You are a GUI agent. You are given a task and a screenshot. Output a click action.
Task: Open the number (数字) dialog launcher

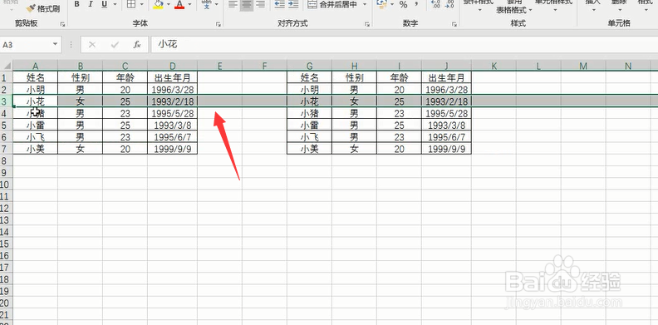point(454,24)
